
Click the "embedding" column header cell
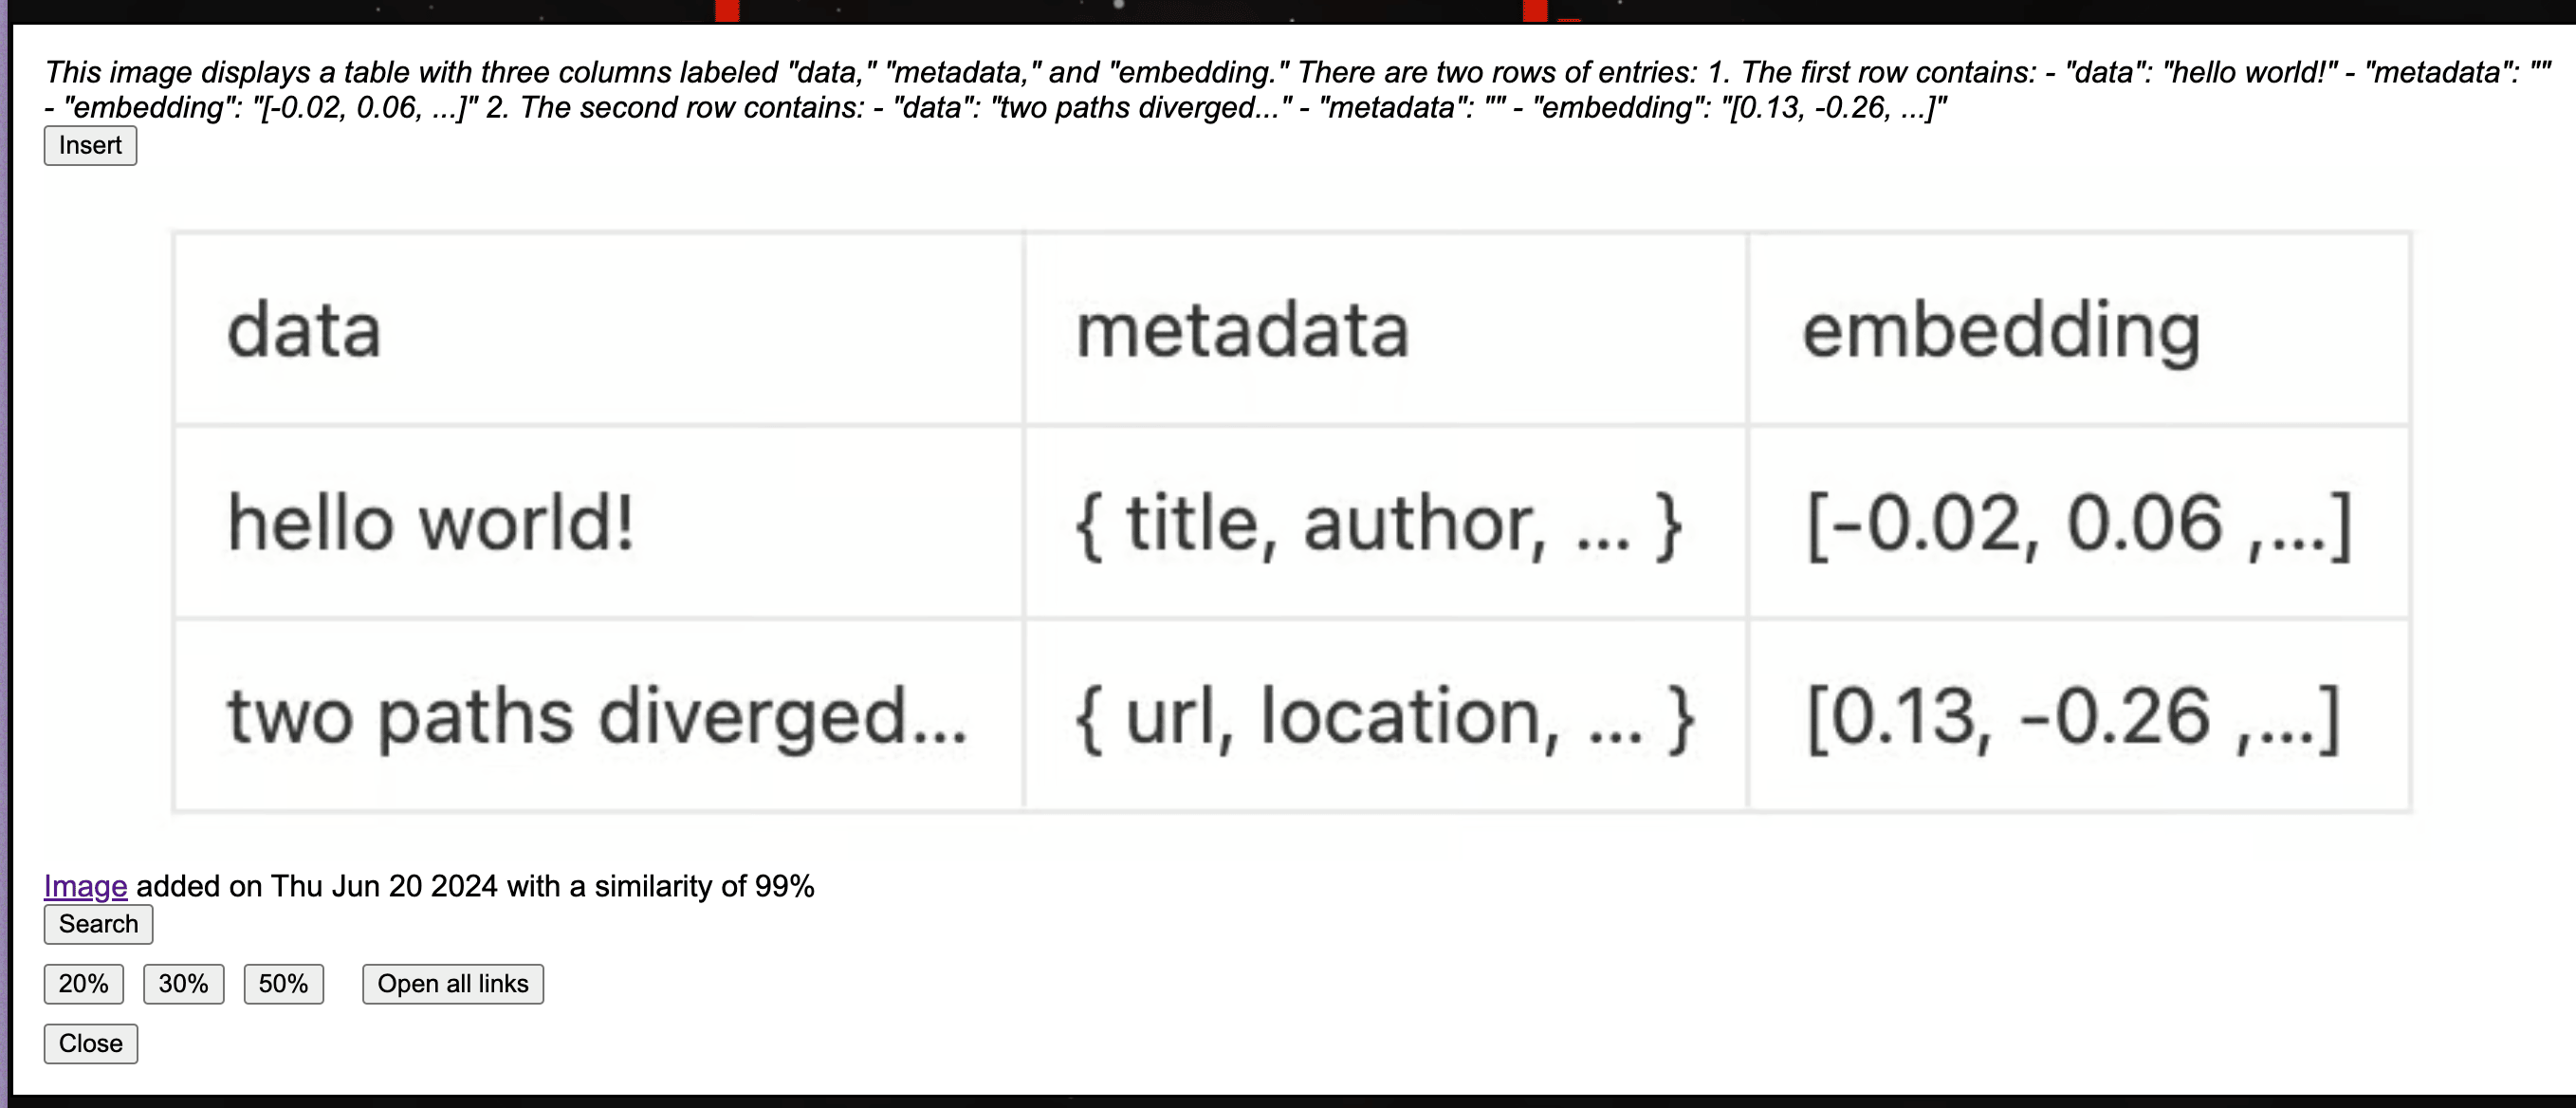click(x=2001, y=330)
